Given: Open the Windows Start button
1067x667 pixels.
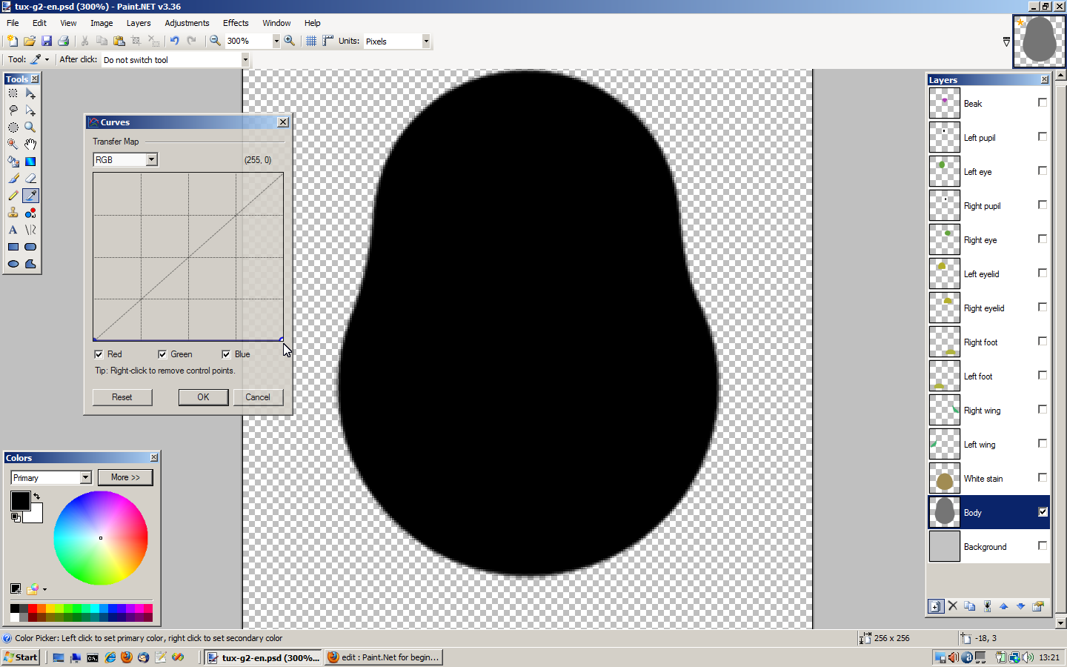Looking at the screenshot, I should click(x=21, y=657).
